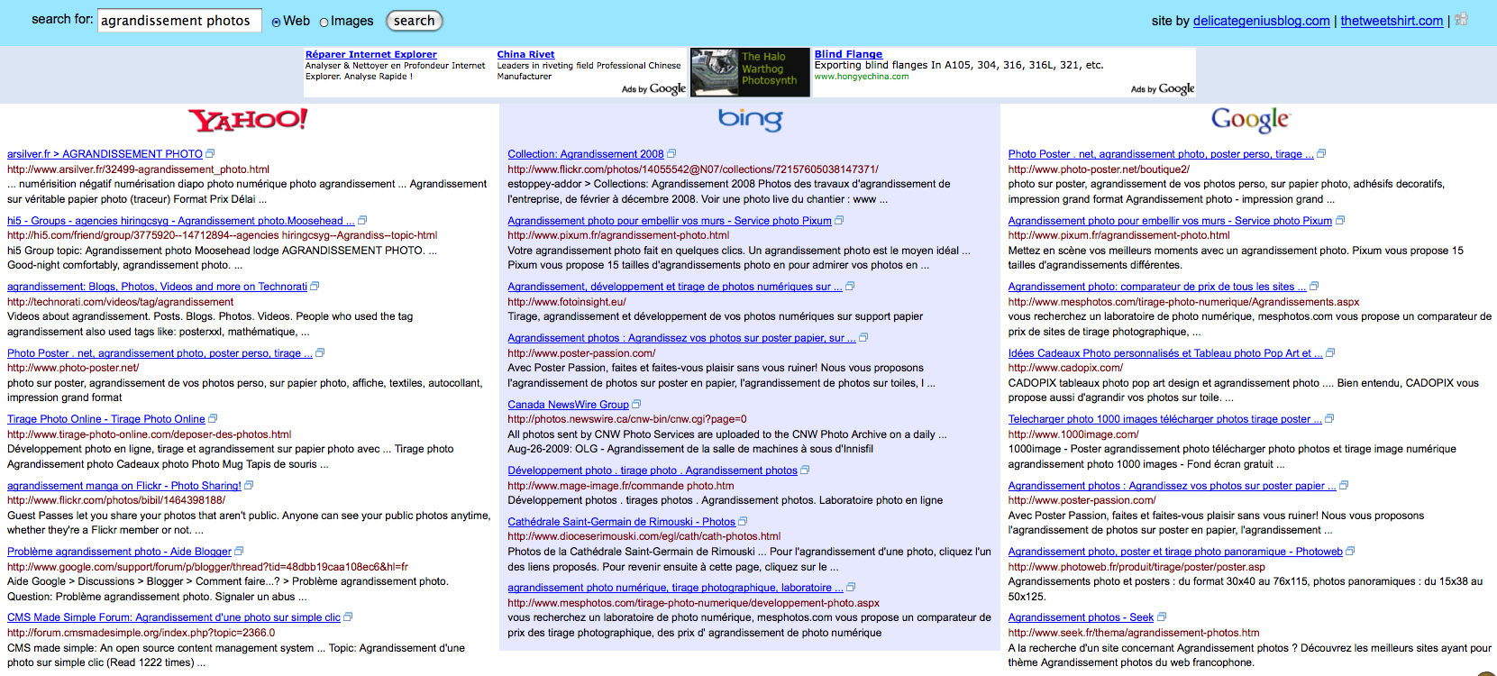Open new-window icon beside fotoinsight result

click(850, 287)
